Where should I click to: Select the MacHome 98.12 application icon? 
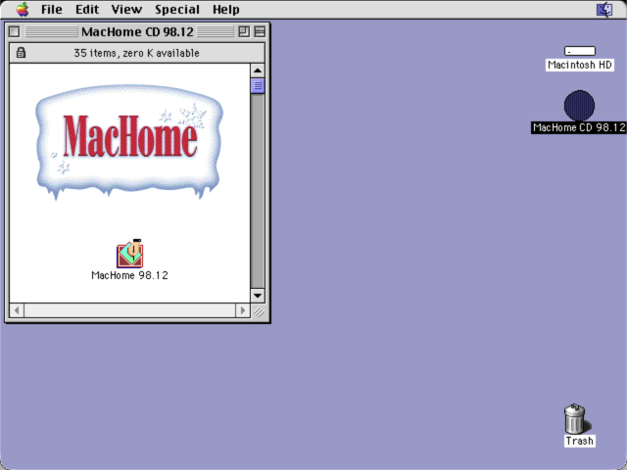pyautogui.click(x=130, y=254)
